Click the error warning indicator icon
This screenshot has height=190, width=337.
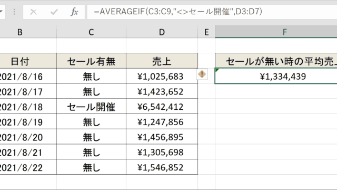202,74
